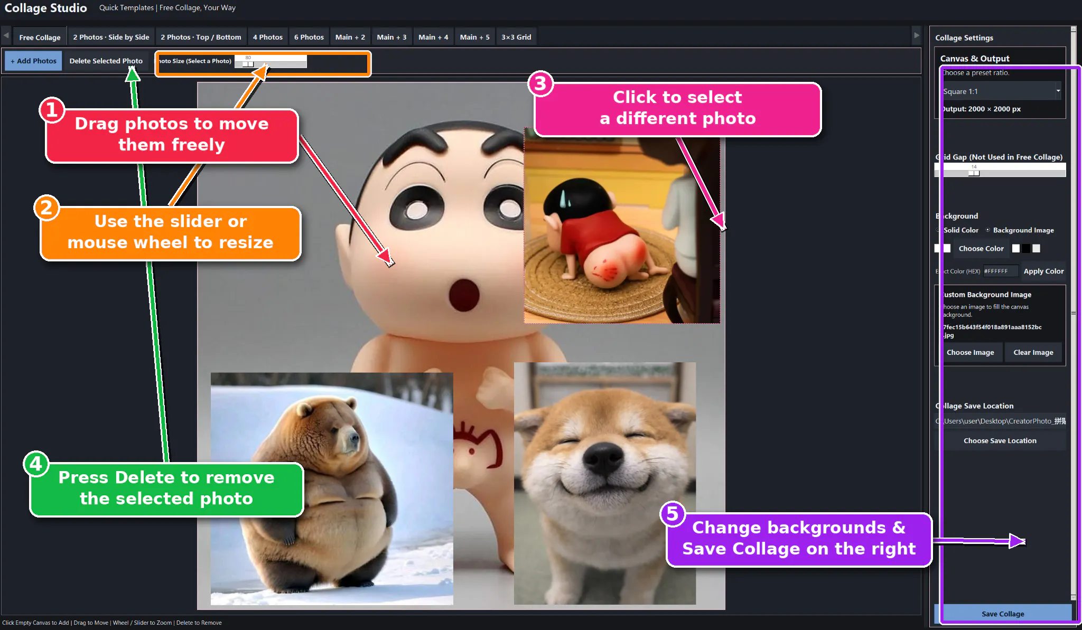Pick the light gray preset color swatch
This screenshot has width=1082, height=630.
click(1036, 248)
